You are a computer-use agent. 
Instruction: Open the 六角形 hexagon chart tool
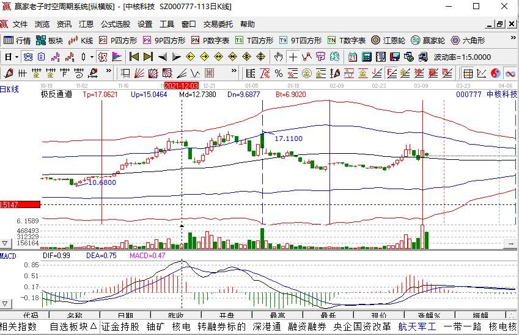(468, 40)
